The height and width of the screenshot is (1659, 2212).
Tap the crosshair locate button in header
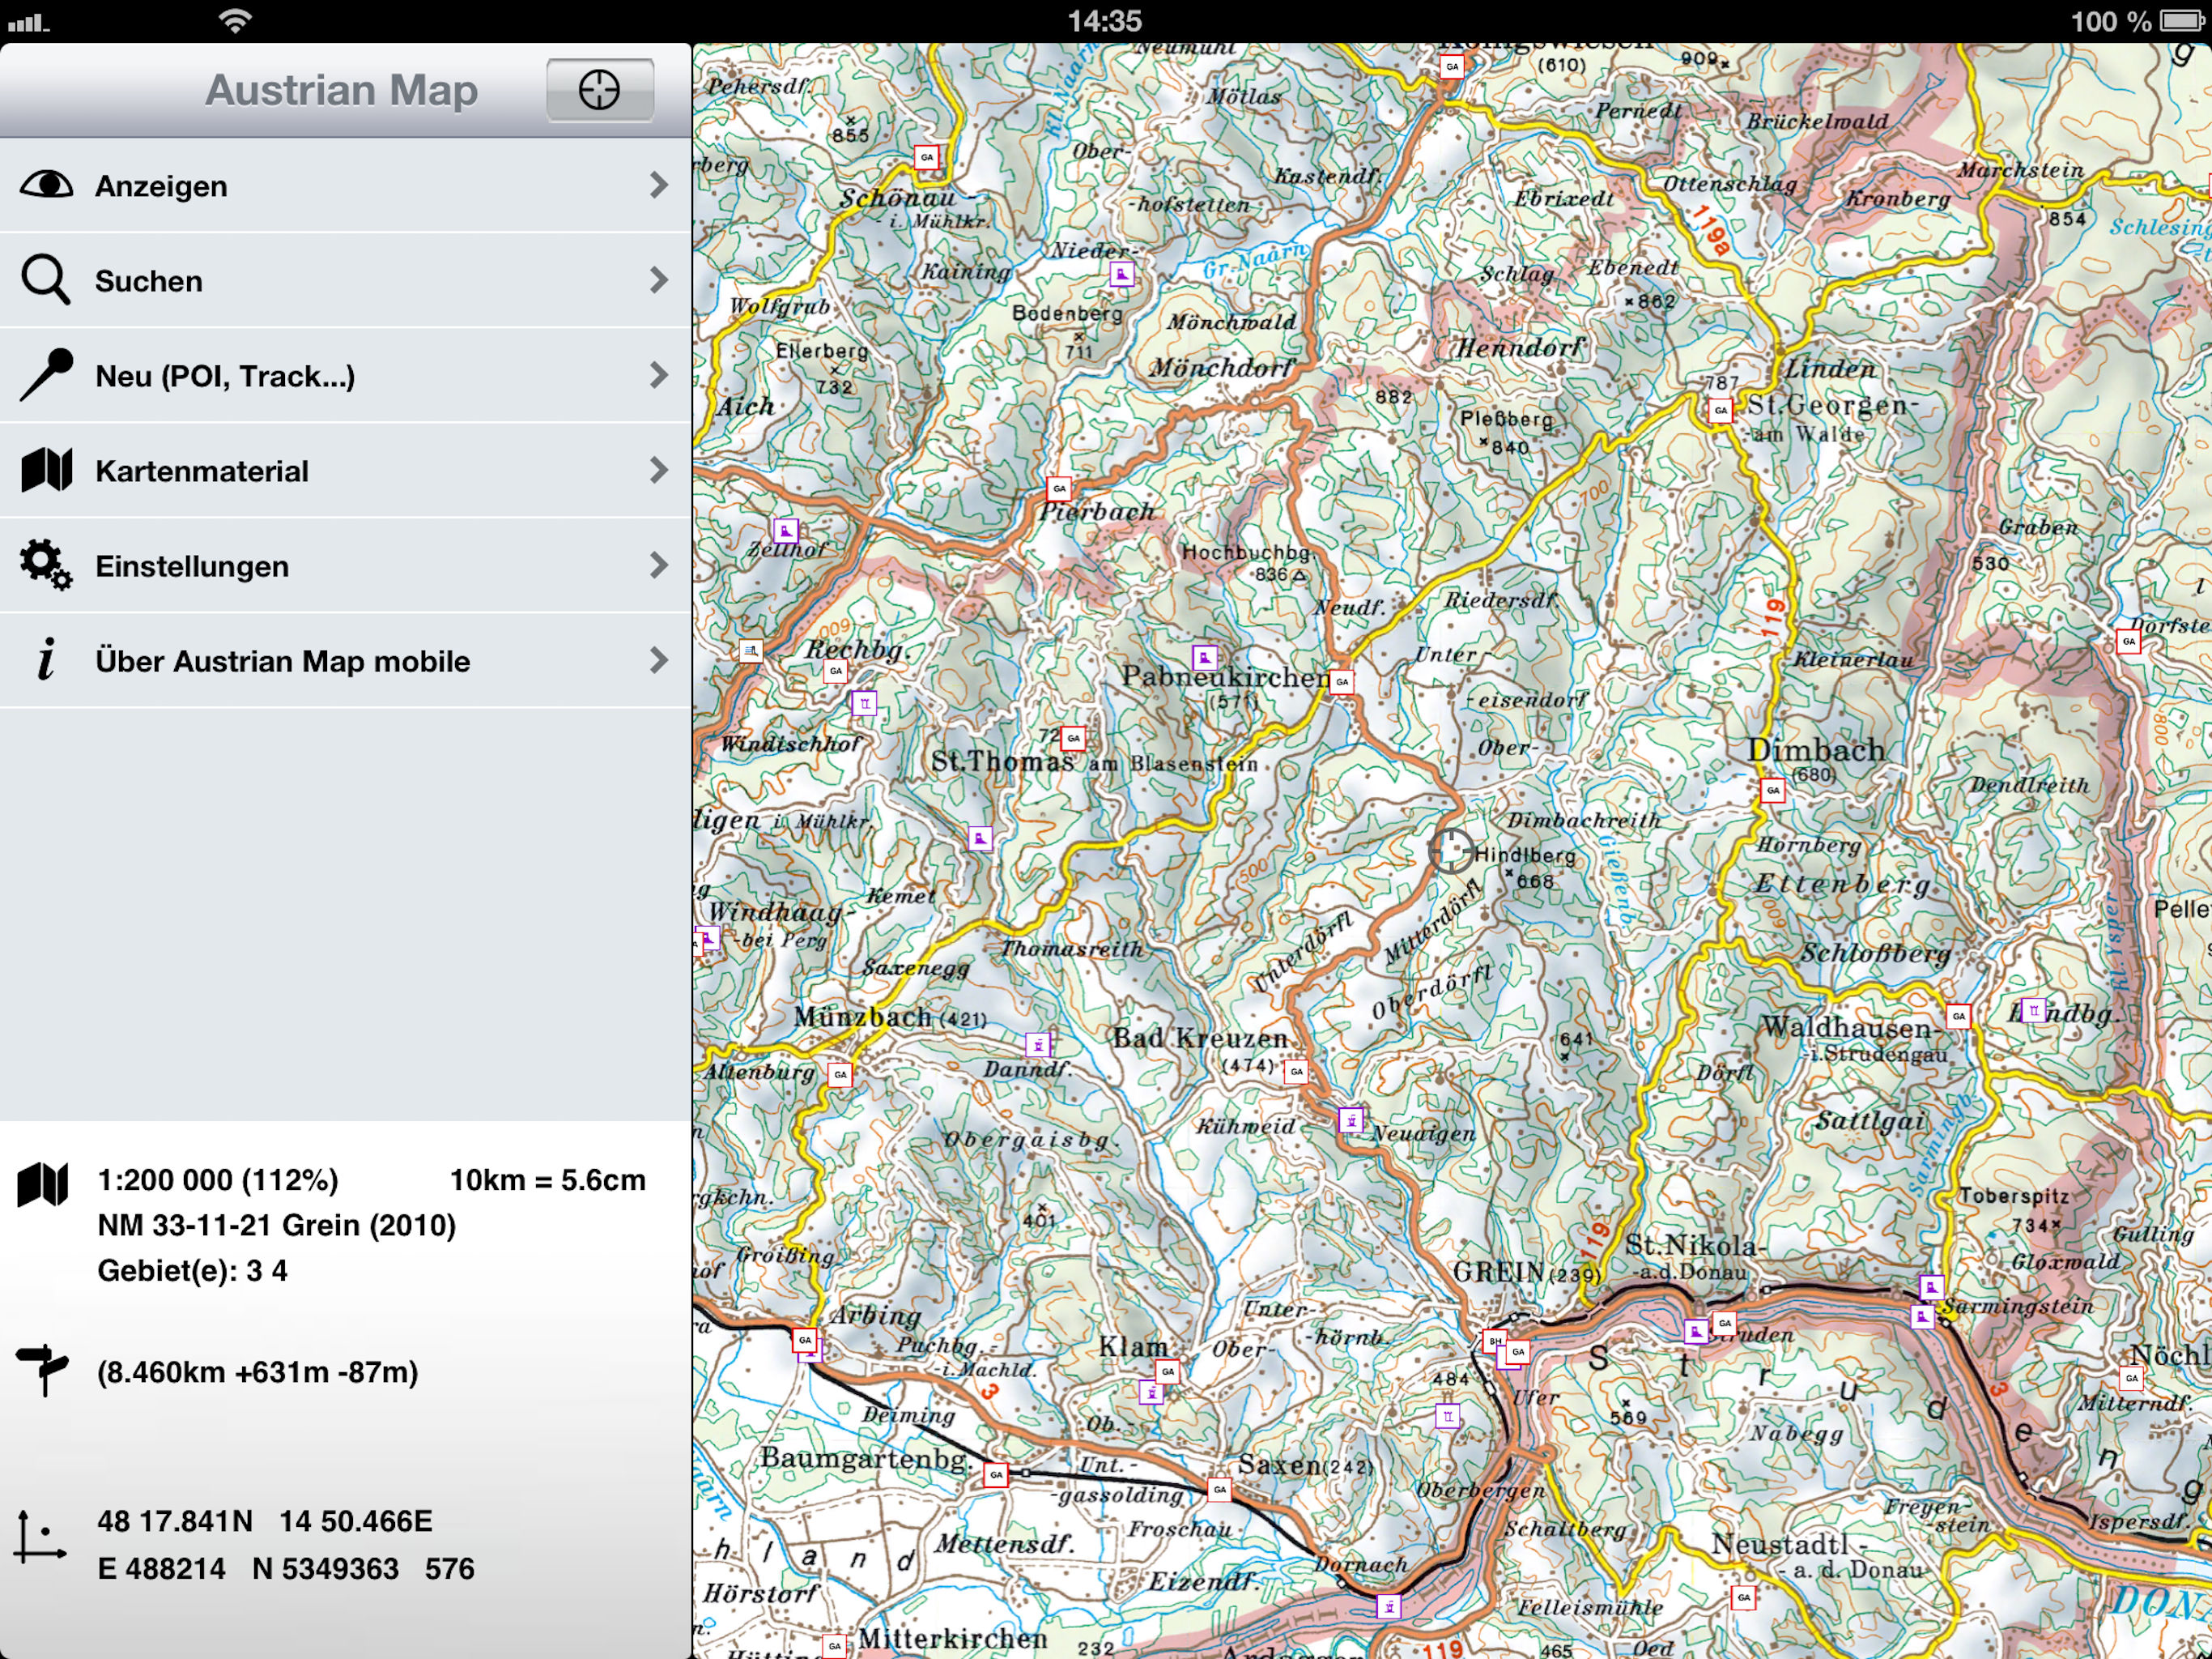pos(599,90)
